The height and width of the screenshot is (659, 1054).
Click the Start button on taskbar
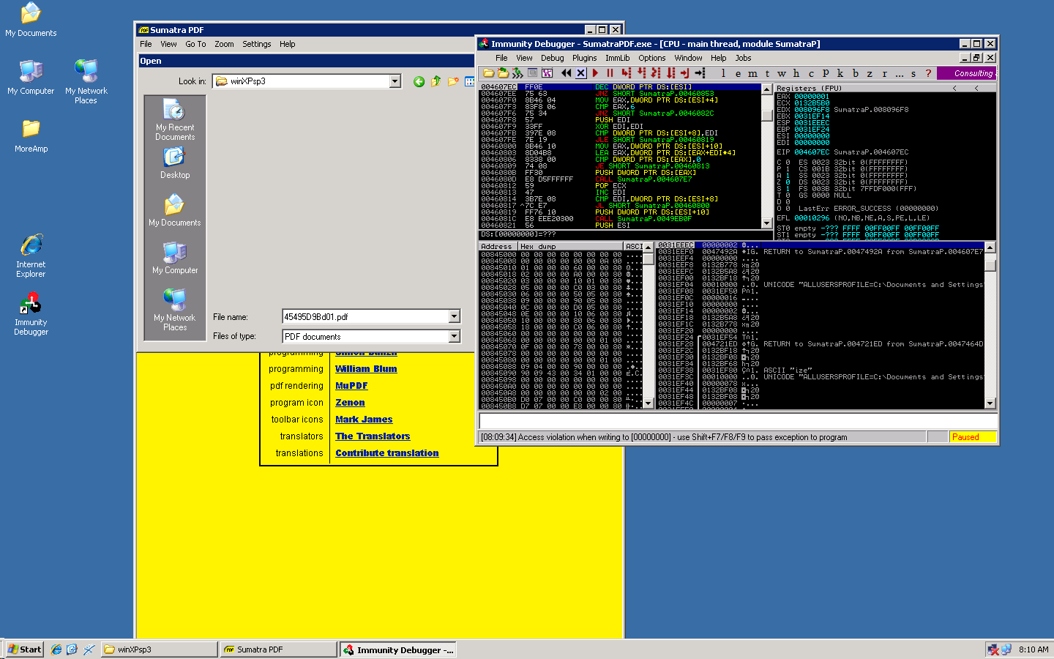24,649
